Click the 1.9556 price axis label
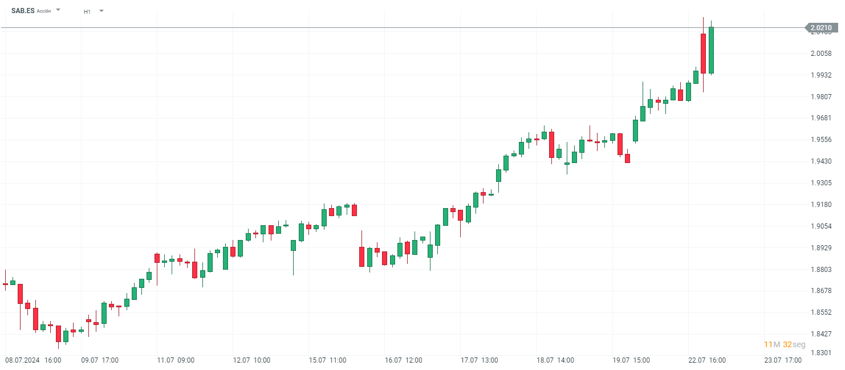This screenshot has height=370, width=845. pyautogui.click(x=820, y=140)
